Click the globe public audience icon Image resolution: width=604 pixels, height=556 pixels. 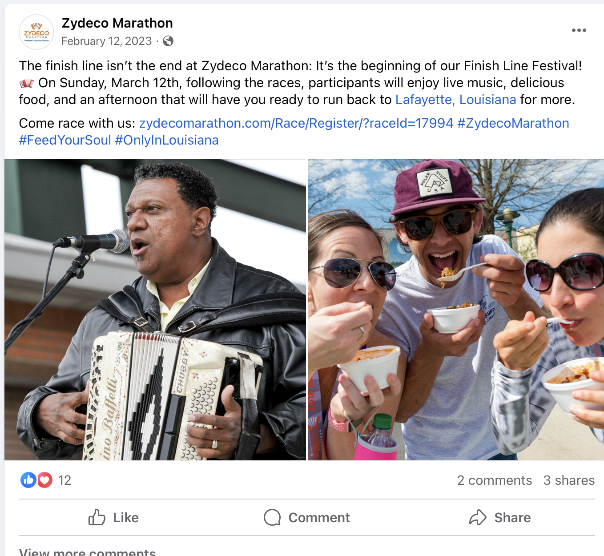click(x=168, y=41)
